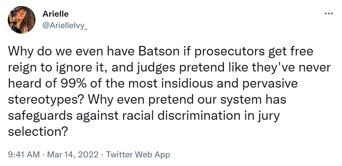Open the Arielle display name link
Image resolution: width=342 pixels, height=166 pixels.
(x=55, y=14)
